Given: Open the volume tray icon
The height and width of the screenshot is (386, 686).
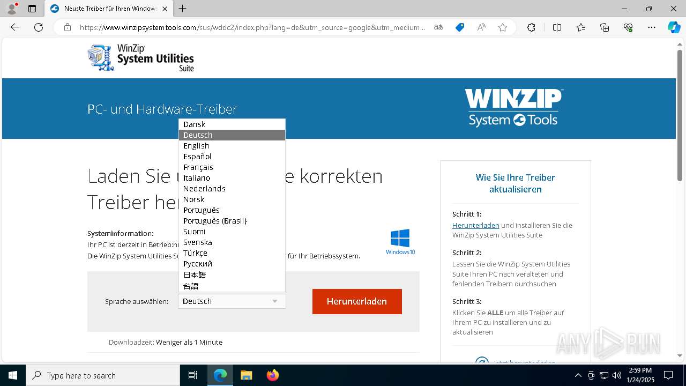Looking at the screenshot, I should pyautogui.click(x=617, y=375).
